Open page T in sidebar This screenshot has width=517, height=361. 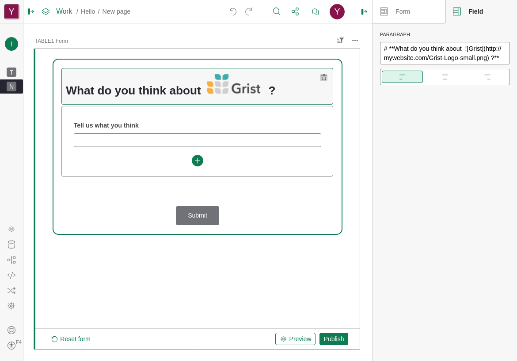[11, 72]
